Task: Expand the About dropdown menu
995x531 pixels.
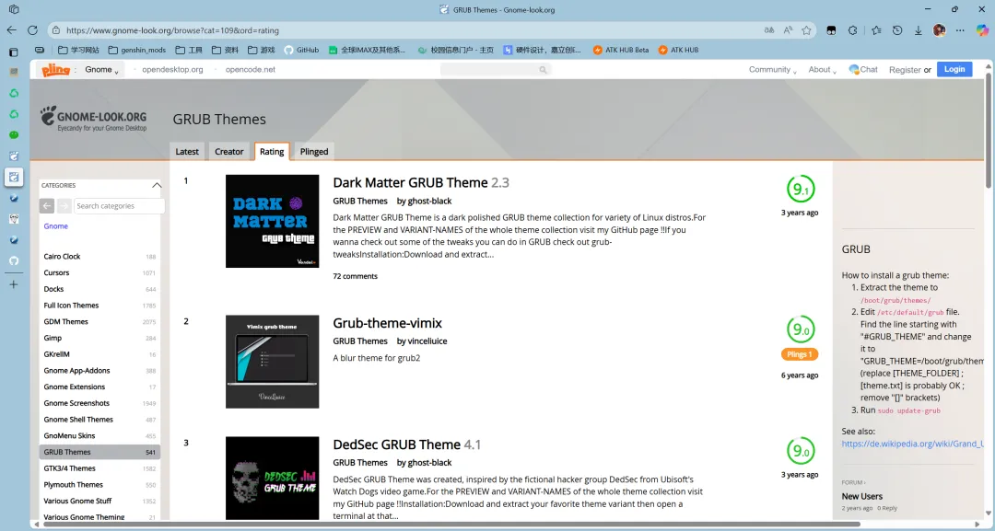Action: (823, 70)
